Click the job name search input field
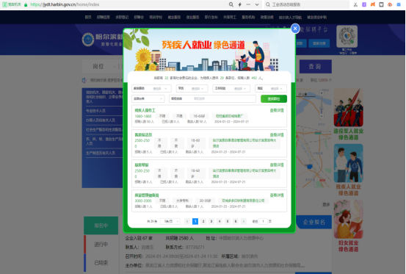Viewport: 406px width, 274px height. [213, 98]
